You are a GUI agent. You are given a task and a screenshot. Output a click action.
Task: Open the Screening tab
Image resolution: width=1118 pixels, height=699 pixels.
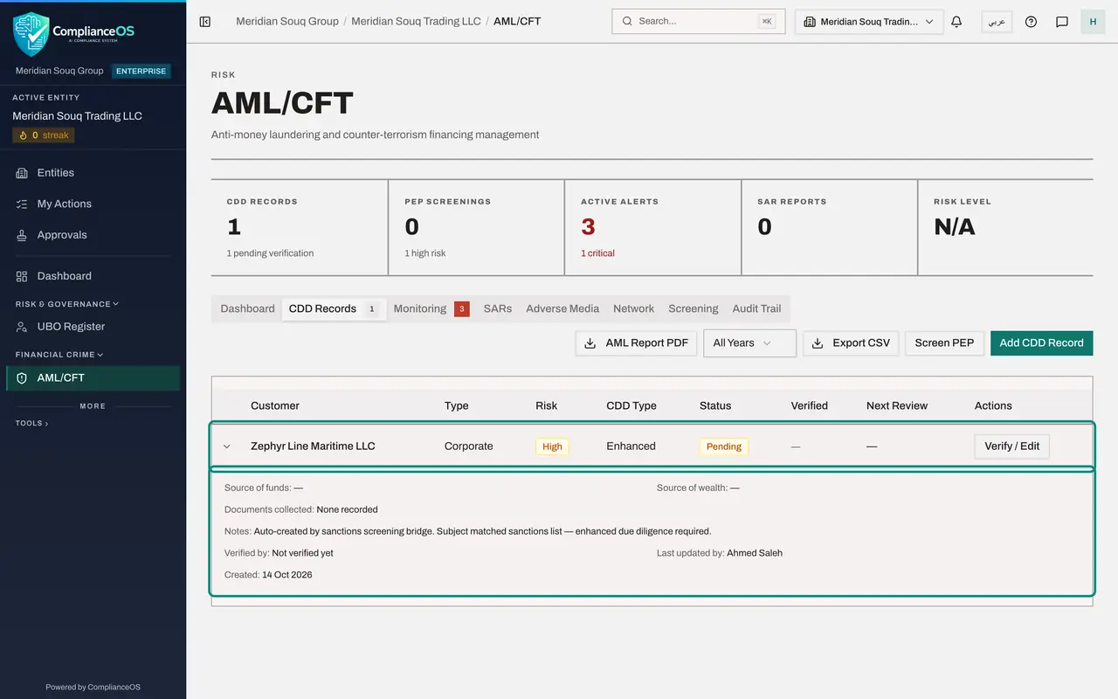[x=694, y=308]
